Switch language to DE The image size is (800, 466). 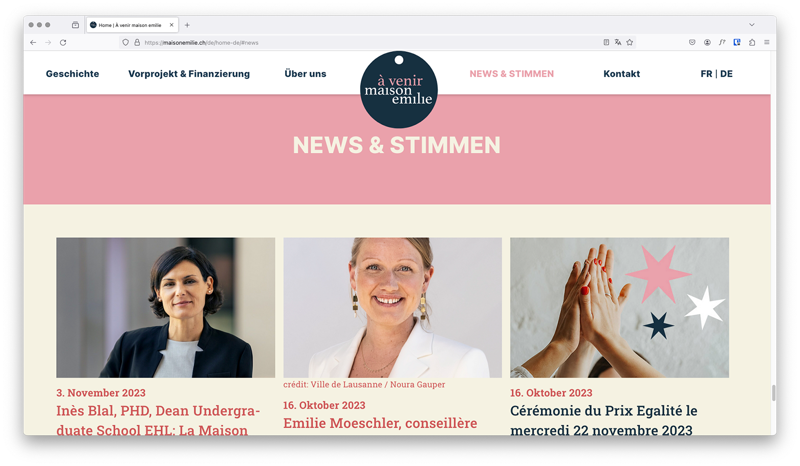tap(727, 74)
